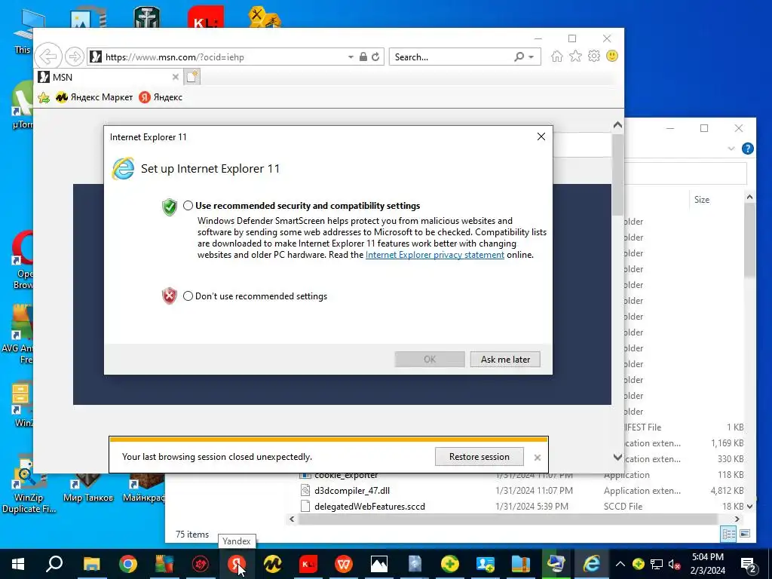Open the Windows Start menu
The height and width of the screenshot is (579, 772).
pos(18,564)
